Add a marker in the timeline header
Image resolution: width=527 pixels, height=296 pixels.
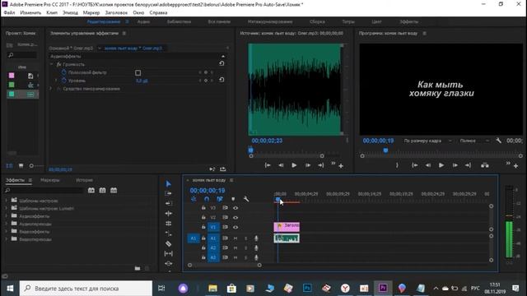[233, 199]
